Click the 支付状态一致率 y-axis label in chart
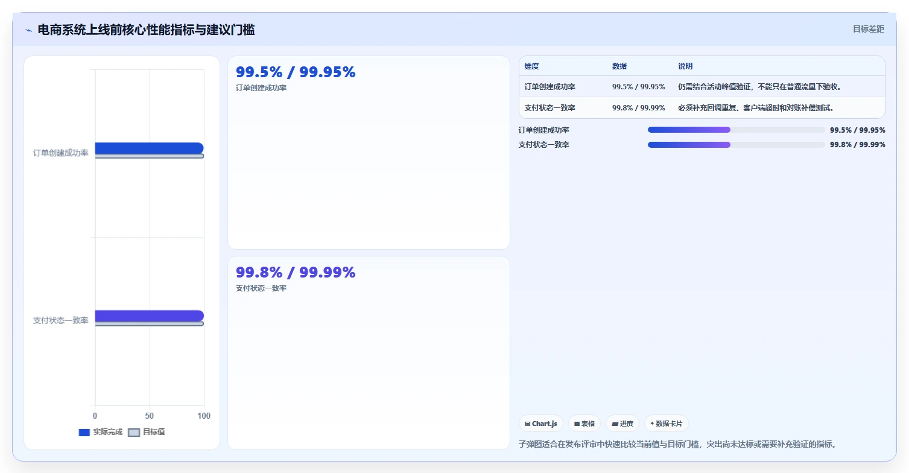The image size is (909, 473). 61,320
